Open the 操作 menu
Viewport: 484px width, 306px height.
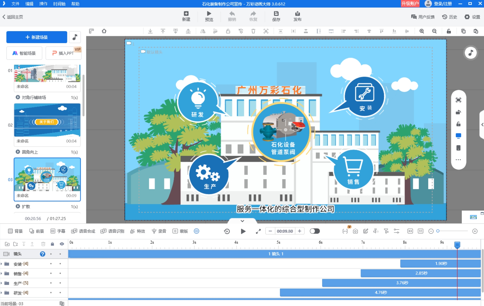coord(43,4)
